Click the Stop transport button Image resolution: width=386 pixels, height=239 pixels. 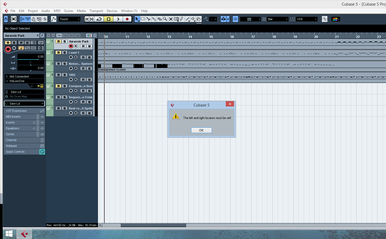[109, 19]
